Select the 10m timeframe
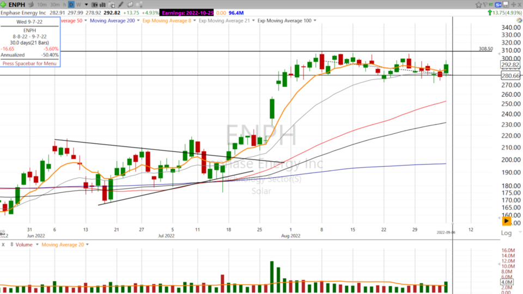The image size is (523, 294). coord(42,5)
